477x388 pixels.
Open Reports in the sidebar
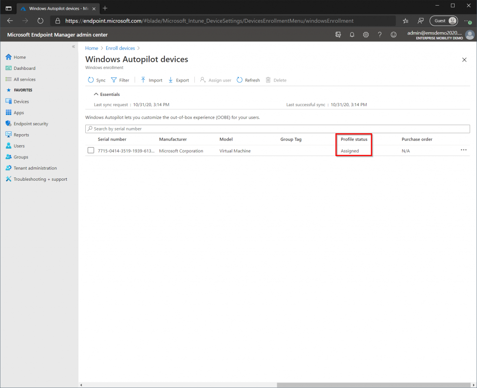17,135
